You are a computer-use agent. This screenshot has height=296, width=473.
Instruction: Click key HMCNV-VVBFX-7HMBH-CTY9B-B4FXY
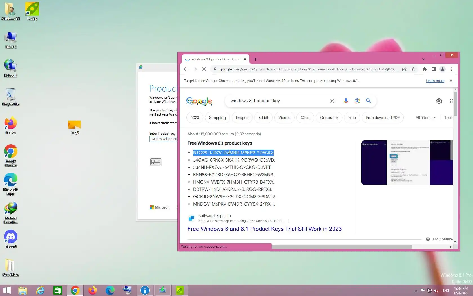click(x=234, y=182)
